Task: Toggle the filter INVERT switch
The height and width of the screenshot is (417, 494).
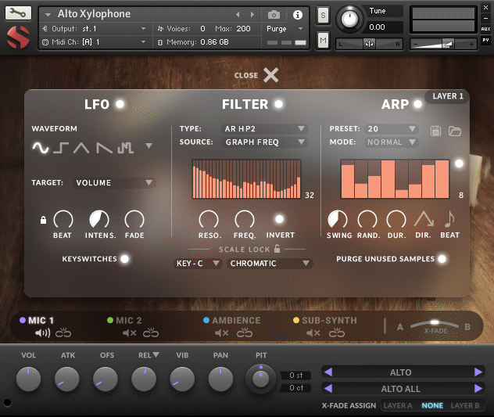Action: coord(280,219)
